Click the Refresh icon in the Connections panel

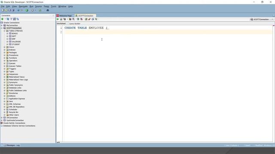coord(8,19)
